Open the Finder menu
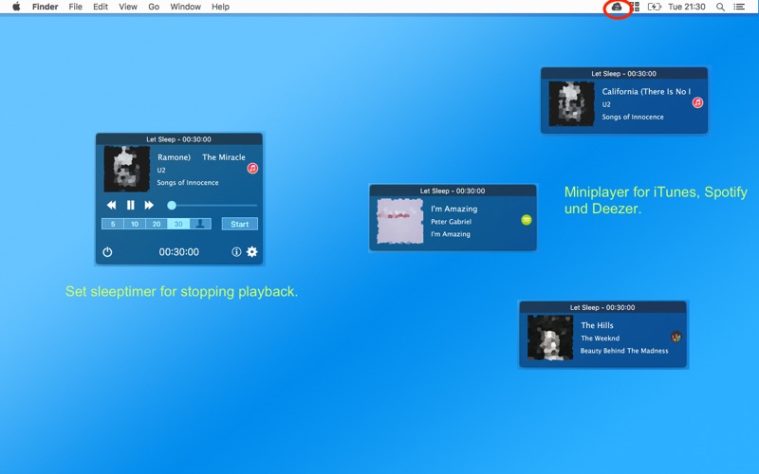The image size is (759, 474). [x=45, y=7]
